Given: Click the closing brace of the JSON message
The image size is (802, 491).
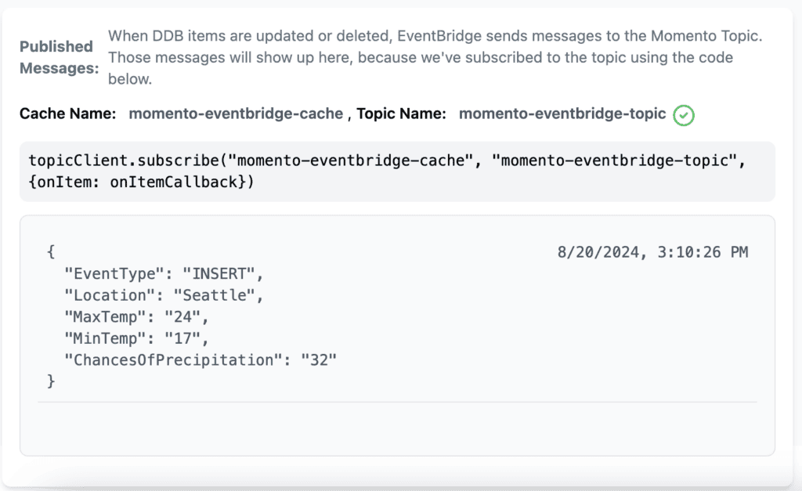Looking at the screenshot, I should (51, 381).
